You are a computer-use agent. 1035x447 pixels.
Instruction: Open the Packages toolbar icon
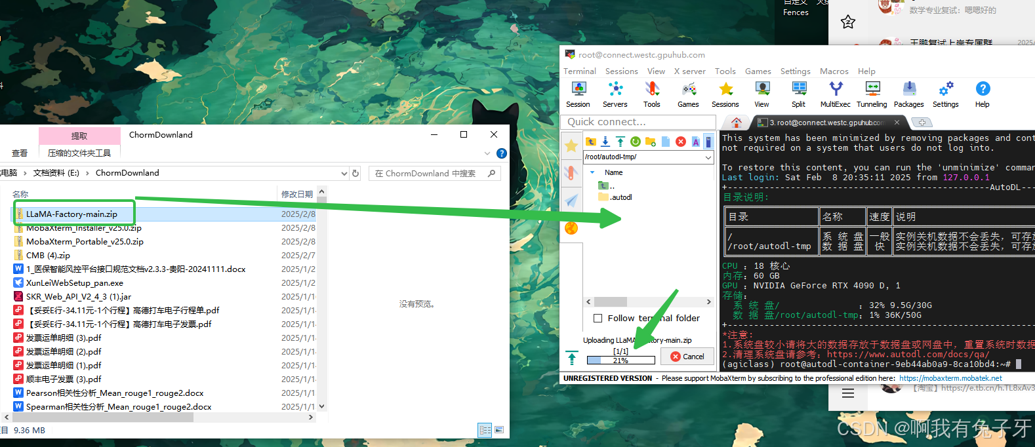pos(909,94)
